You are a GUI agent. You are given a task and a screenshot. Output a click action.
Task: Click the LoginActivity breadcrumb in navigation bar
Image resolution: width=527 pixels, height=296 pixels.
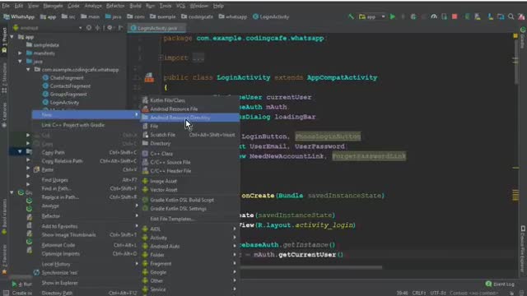[271, 16]
